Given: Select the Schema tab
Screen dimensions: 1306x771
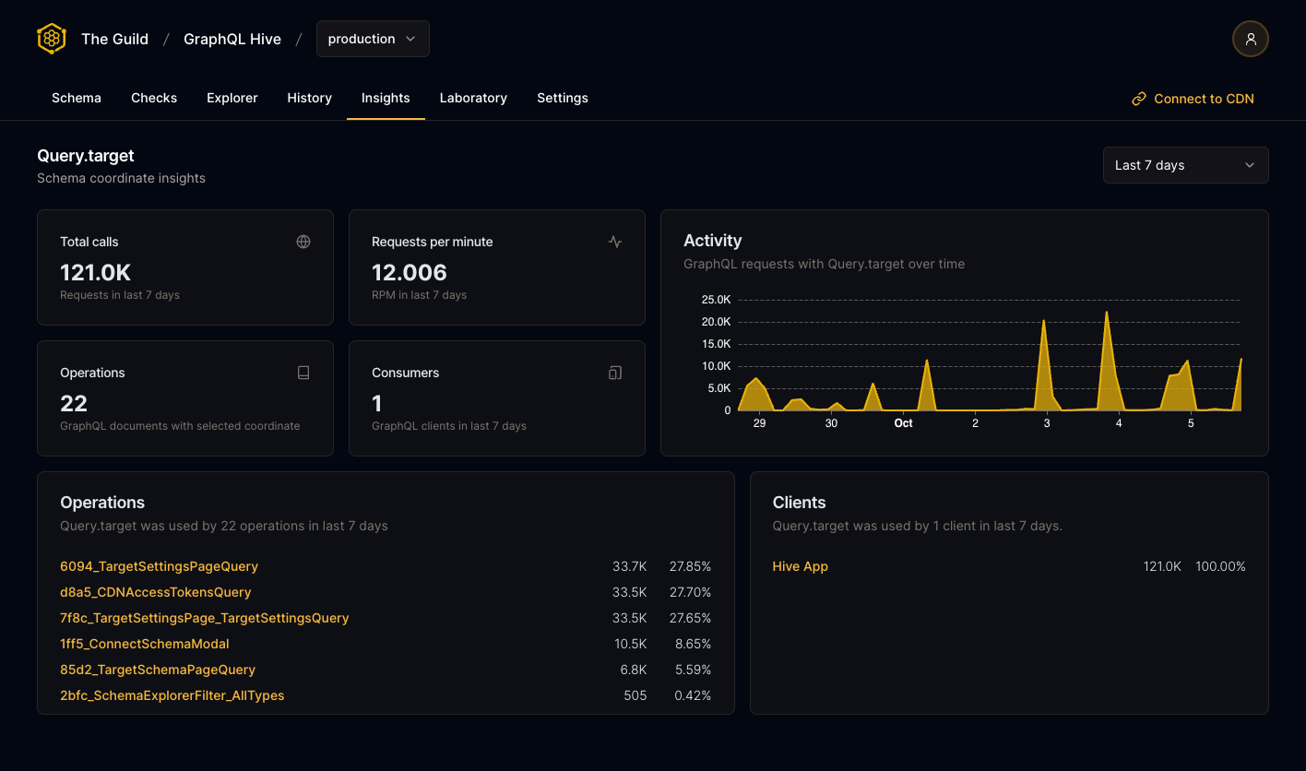Looking at the screenshot, I should click(x=76, y=98).
